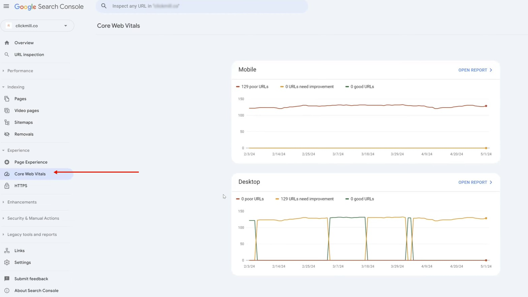The image size is (528, 297).
Task: Click the Settings gear icon
Action: coord(7,263)
